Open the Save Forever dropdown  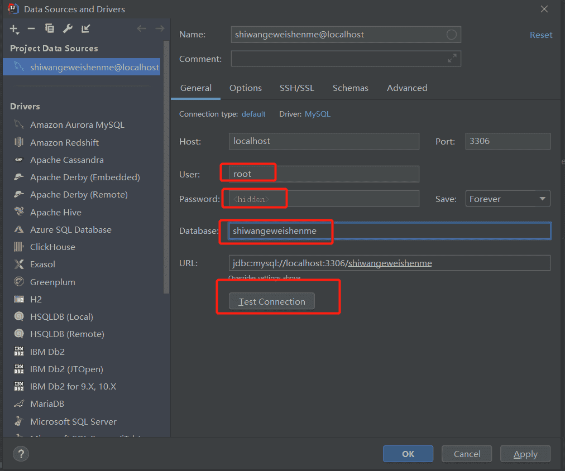tap(507, 199)
